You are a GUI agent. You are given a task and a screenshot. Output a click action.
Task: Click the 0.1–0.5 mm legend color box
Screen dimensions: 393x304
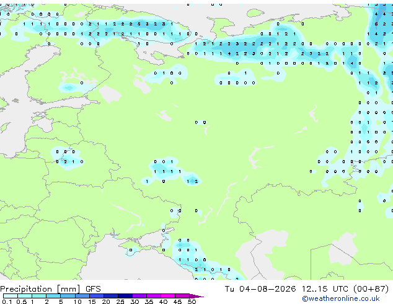11,296
